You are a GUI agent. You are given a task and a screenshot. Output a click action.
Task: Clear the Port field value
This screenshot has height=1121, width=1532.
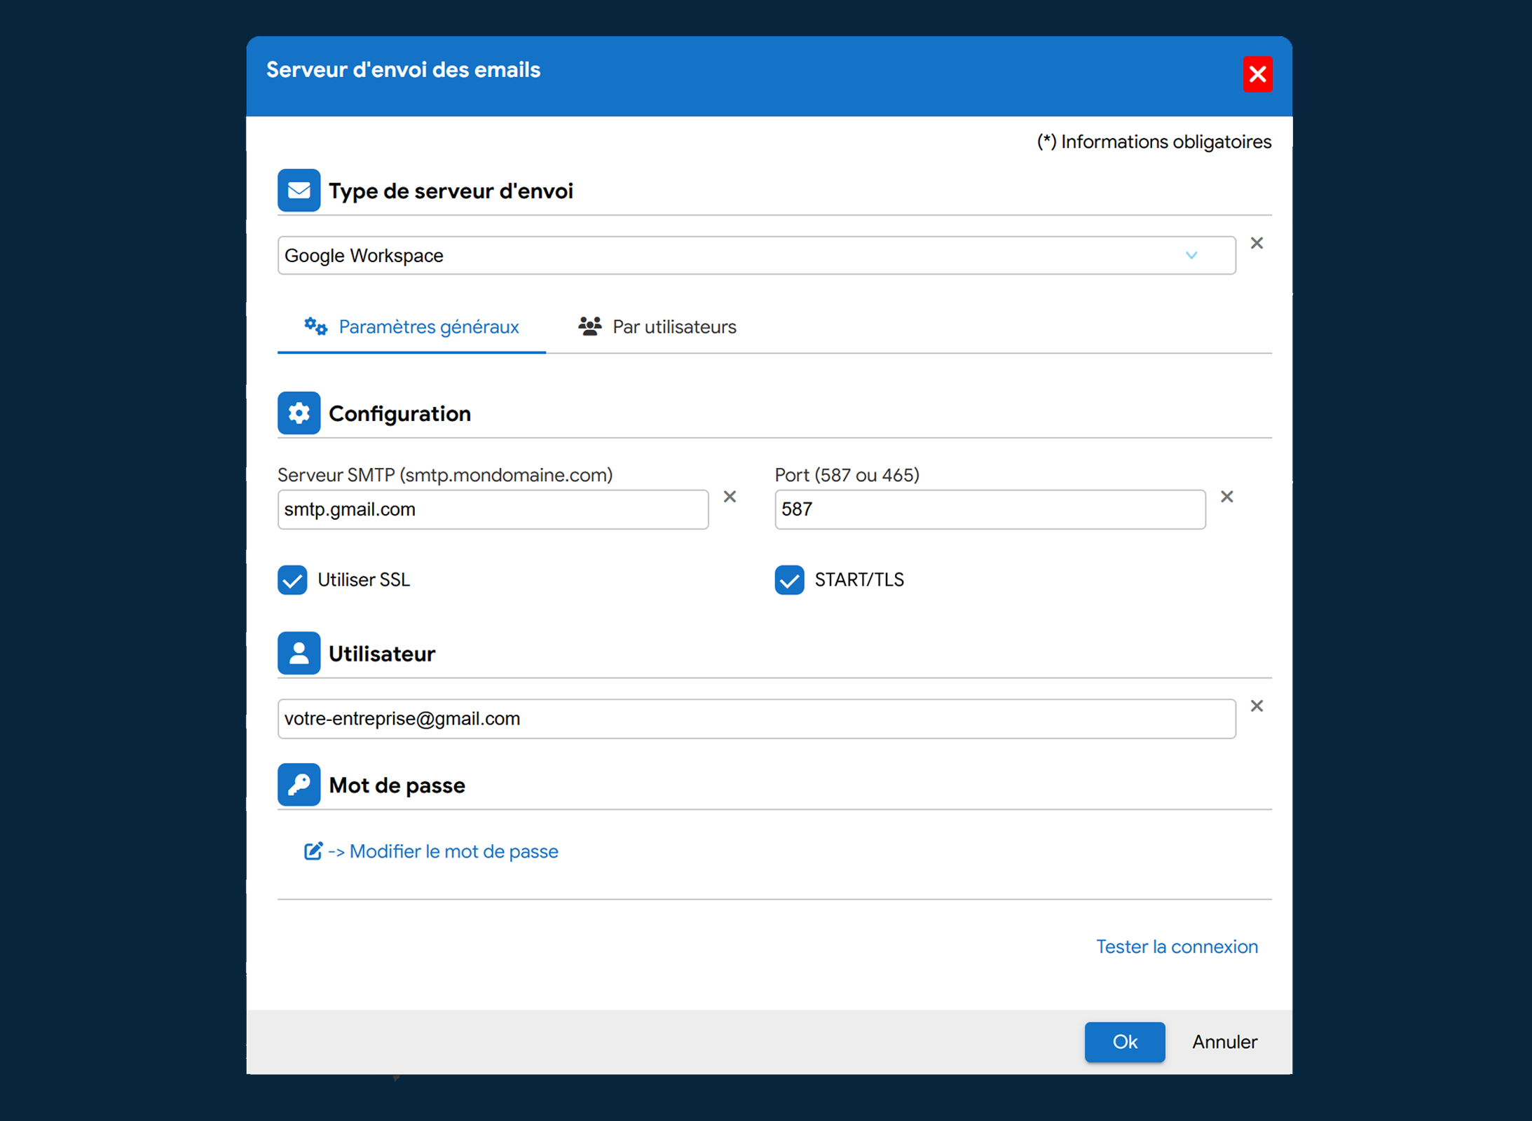pos(1226,497)
